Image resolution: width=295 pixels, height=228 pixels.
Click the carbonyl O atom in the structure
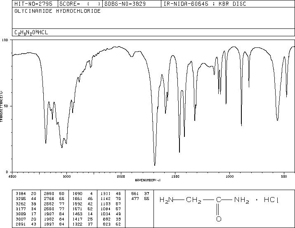(x=219, y=219)
